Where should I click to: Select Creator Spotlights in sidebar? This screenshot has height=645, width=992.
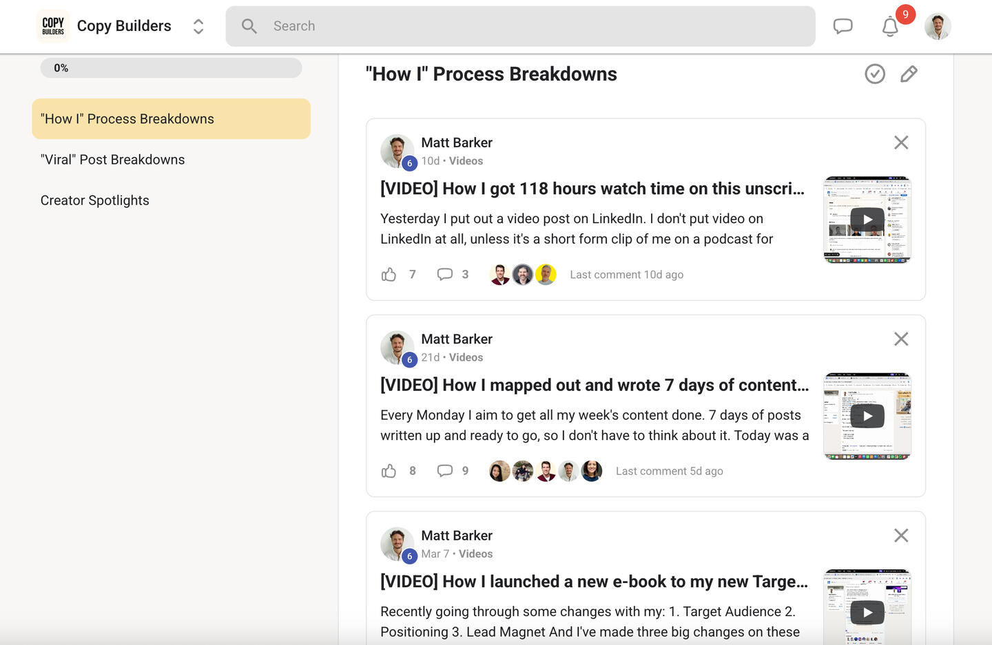95,200
